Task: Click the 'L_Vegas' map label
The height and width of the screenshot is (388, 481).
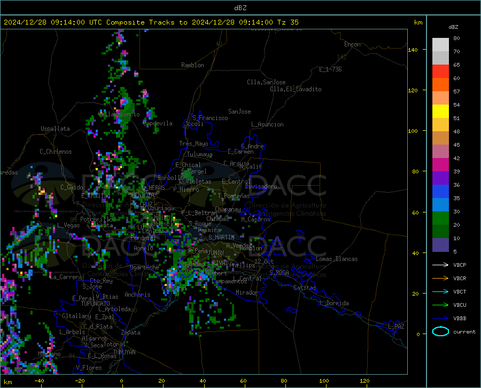Action: (68, 225)
